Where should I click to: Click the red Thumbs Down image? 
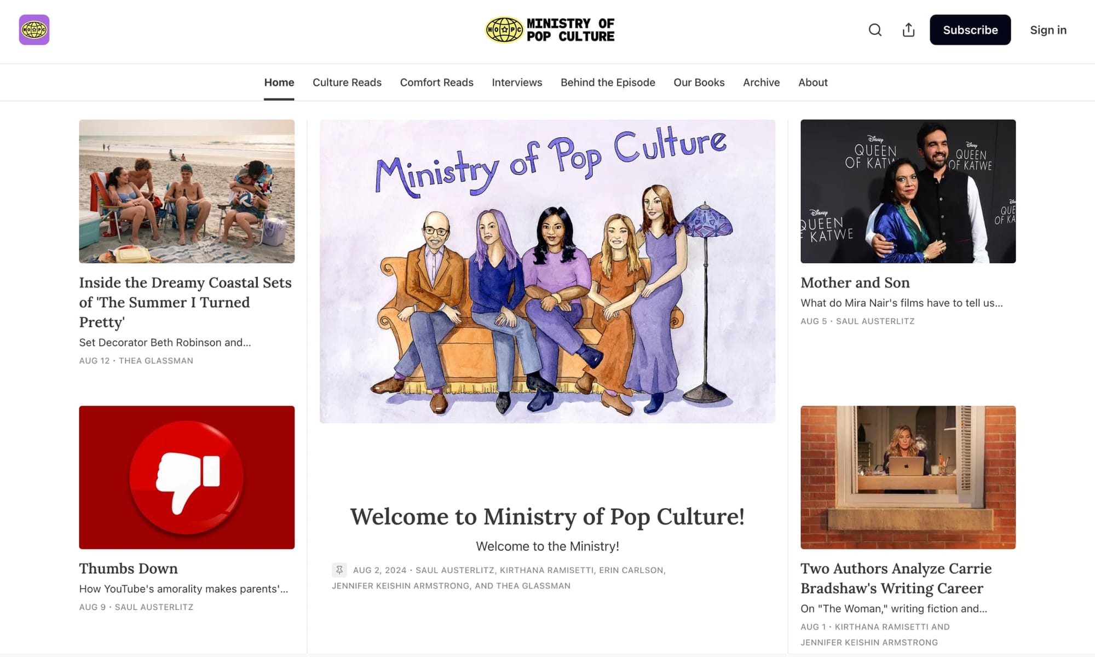[187, 477]
